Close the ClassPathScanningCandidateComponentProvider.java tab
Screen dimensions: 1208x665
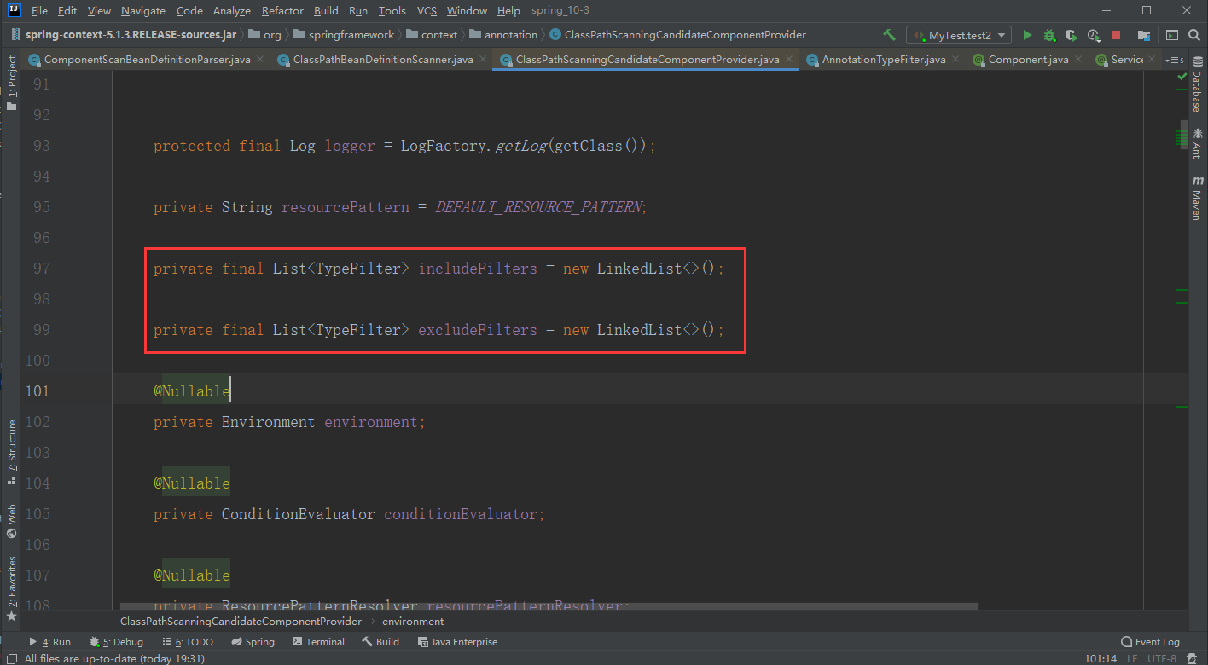pos(787,60)
